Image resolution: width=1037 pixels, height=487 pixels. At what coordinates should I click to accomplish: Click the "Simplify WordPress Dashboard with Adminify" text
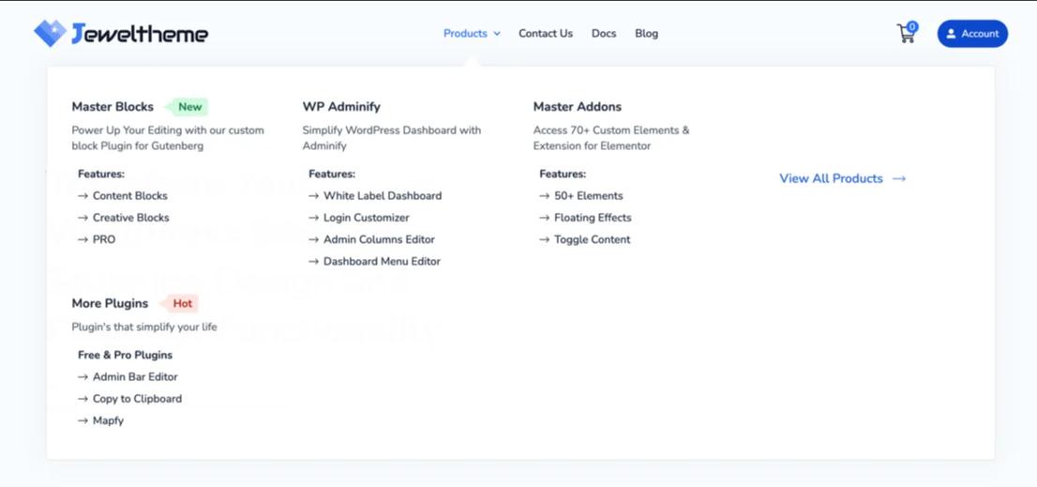[392, 138]
